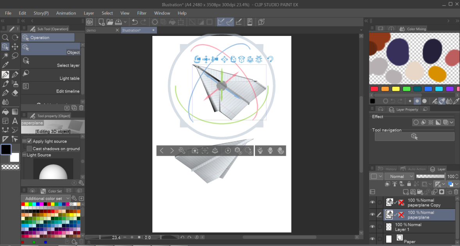Screen dimensions: 460x246
Task: Click the Undo arrow in command bar
Action: pyautogui.click(x=135, y=22)
